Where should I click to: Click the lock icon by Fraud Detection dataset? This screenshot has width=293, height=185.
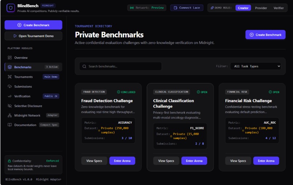click(99, 131)
